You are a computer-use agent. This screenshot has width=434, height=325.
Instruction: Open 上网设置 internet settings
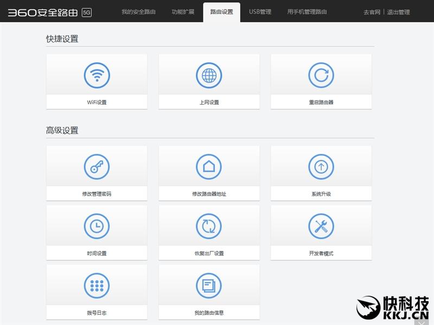pyautogui.click(x=208, y=76)
